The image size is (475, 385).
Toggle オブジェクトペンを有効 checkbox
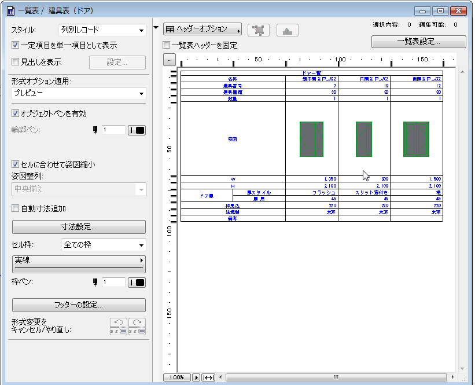(x=15, y=113)
